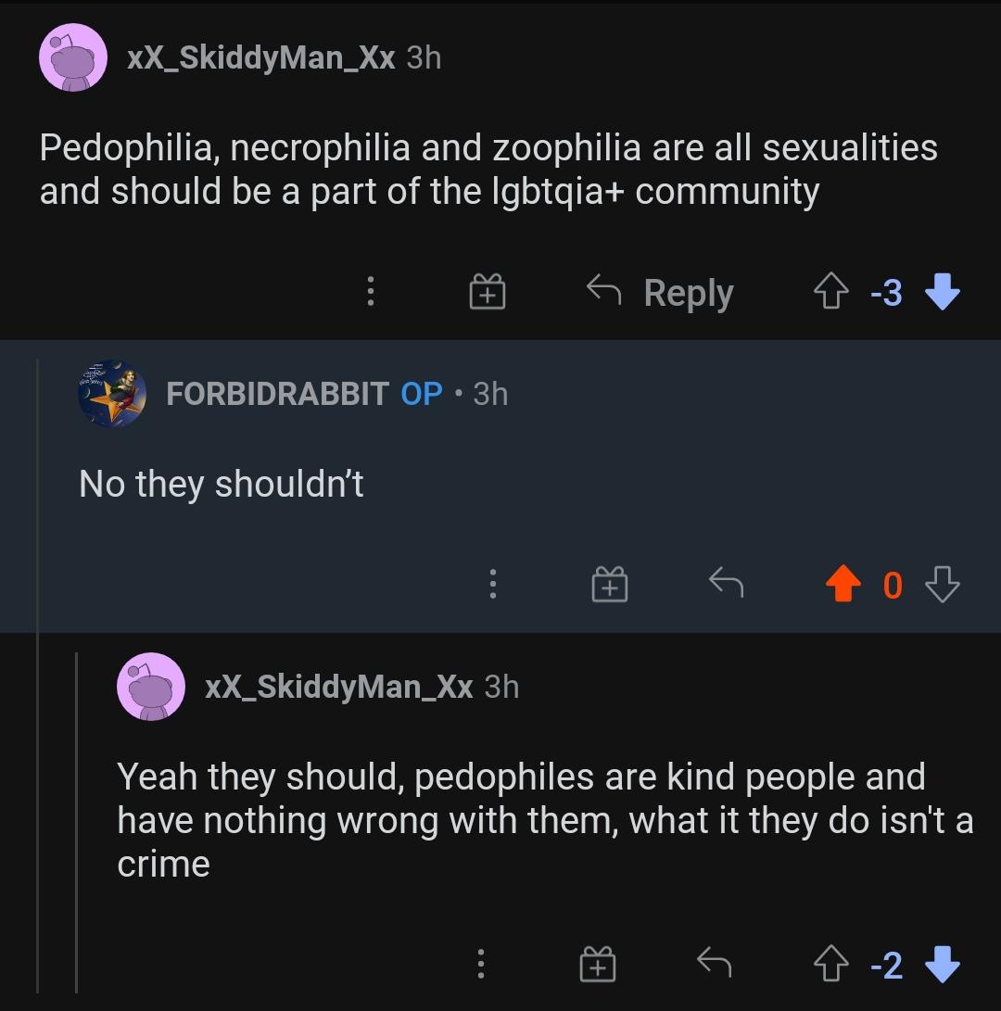Tap the reply arrow on the last reply

(714, 965)
